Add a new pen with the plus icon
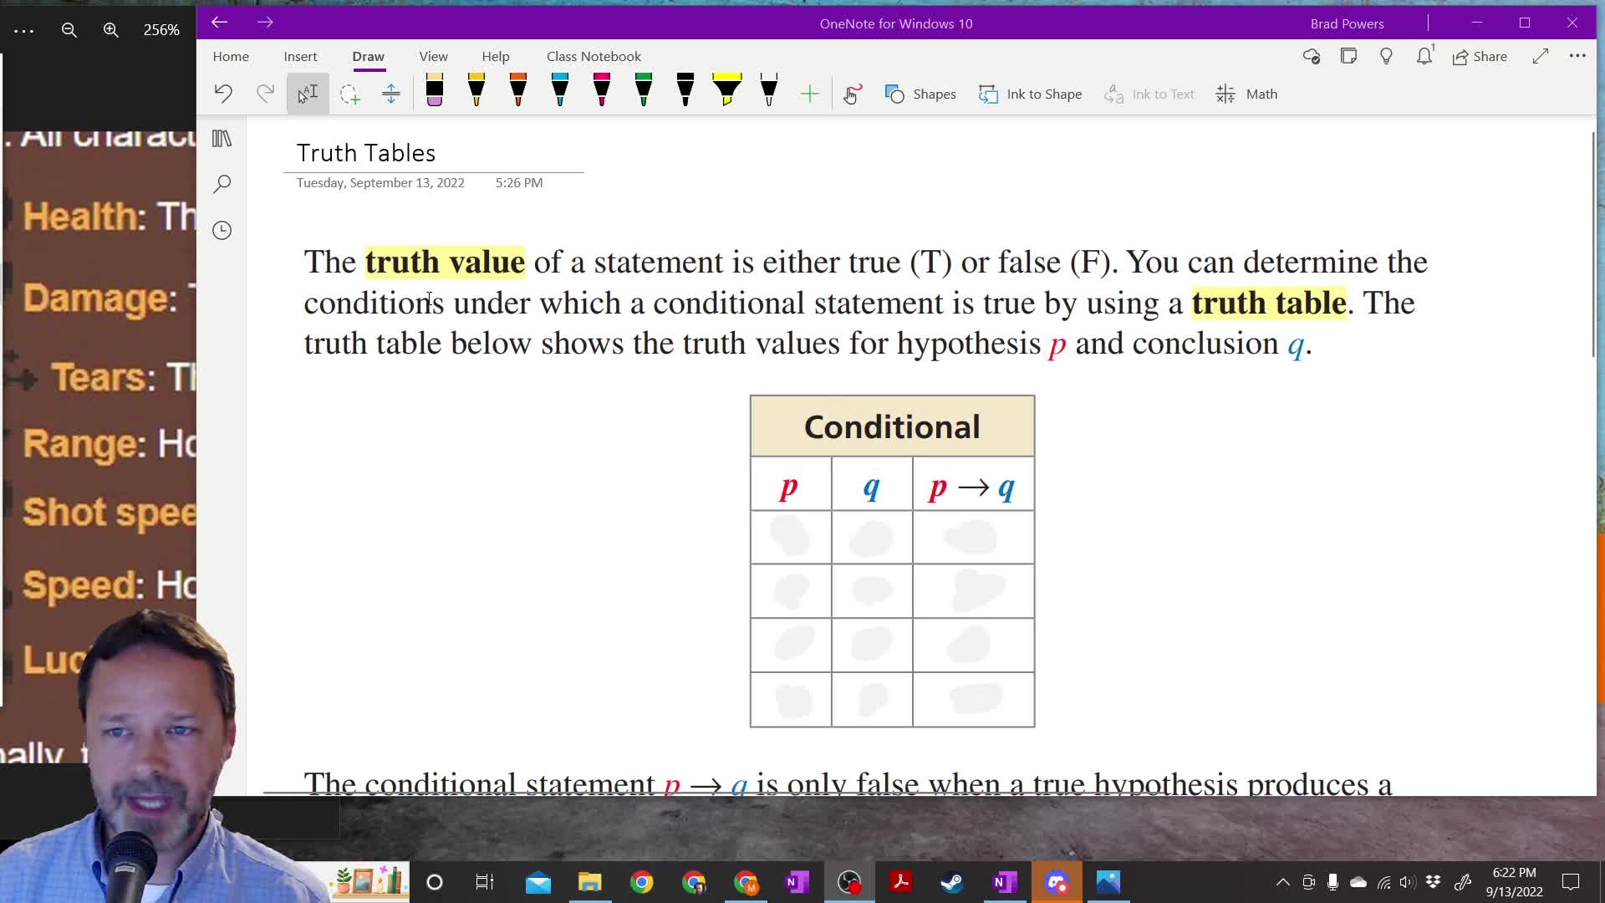This screenshot has height=903, width=1605. pyautogui.click(x=809, y=94)
